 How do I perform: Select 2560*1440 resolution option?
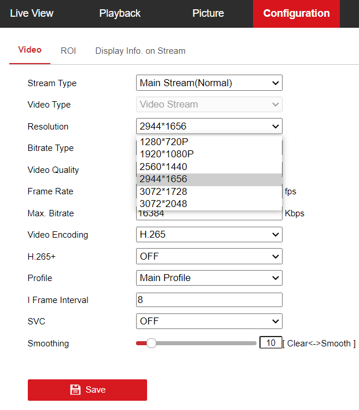pyautogui.click(x=163, y=167)
